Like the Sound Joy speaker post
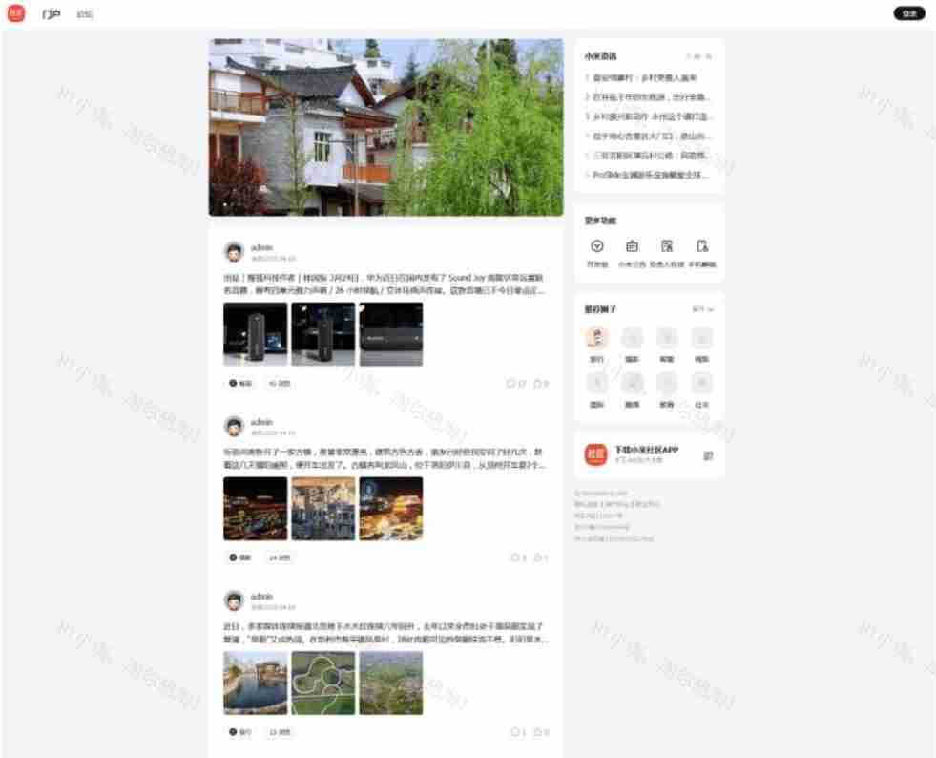This screenshot has width=936, height=758. [x=537, y=384]
